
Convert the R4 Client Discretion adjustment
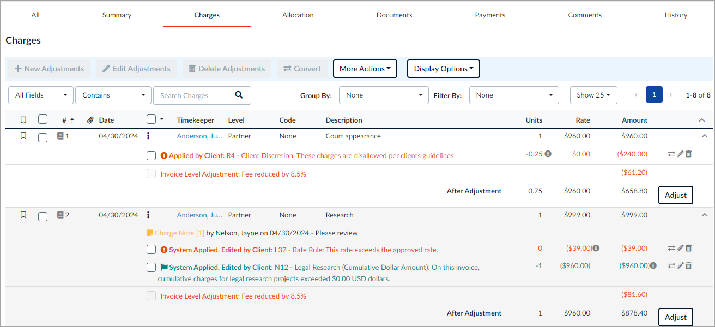click(671, 154)
